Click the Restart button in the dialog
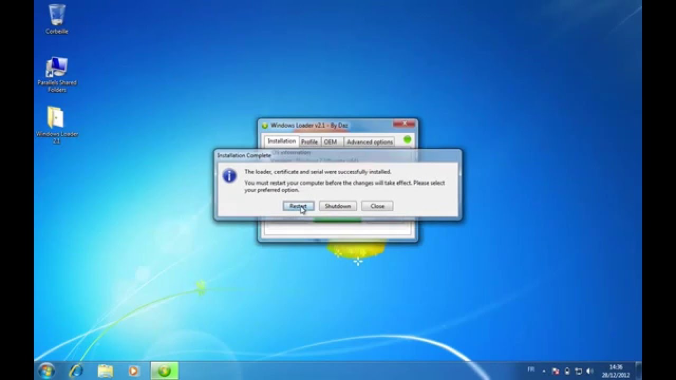 [x=298, y=206]
